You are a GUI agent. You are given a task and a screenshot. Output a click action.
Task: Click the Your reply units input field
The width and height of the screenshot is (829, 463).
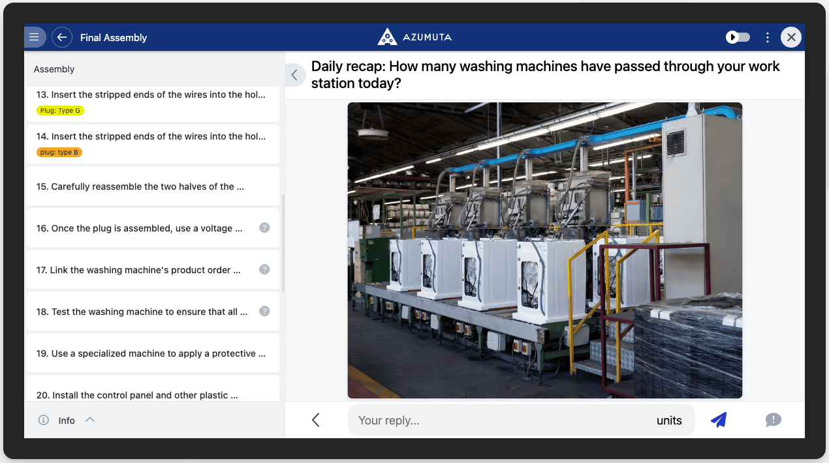tap(503, 420)
